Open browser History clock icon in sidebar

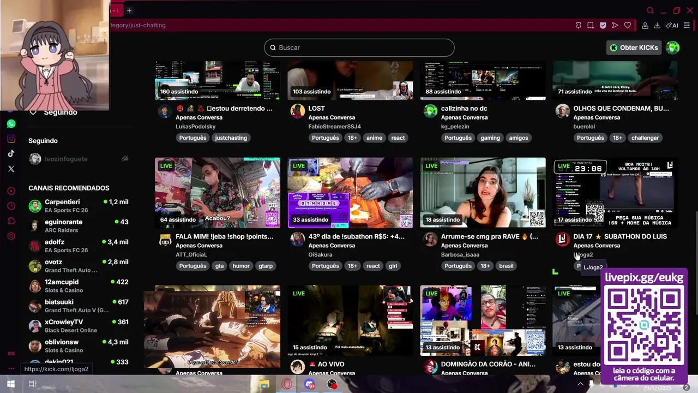pos(11,206)
